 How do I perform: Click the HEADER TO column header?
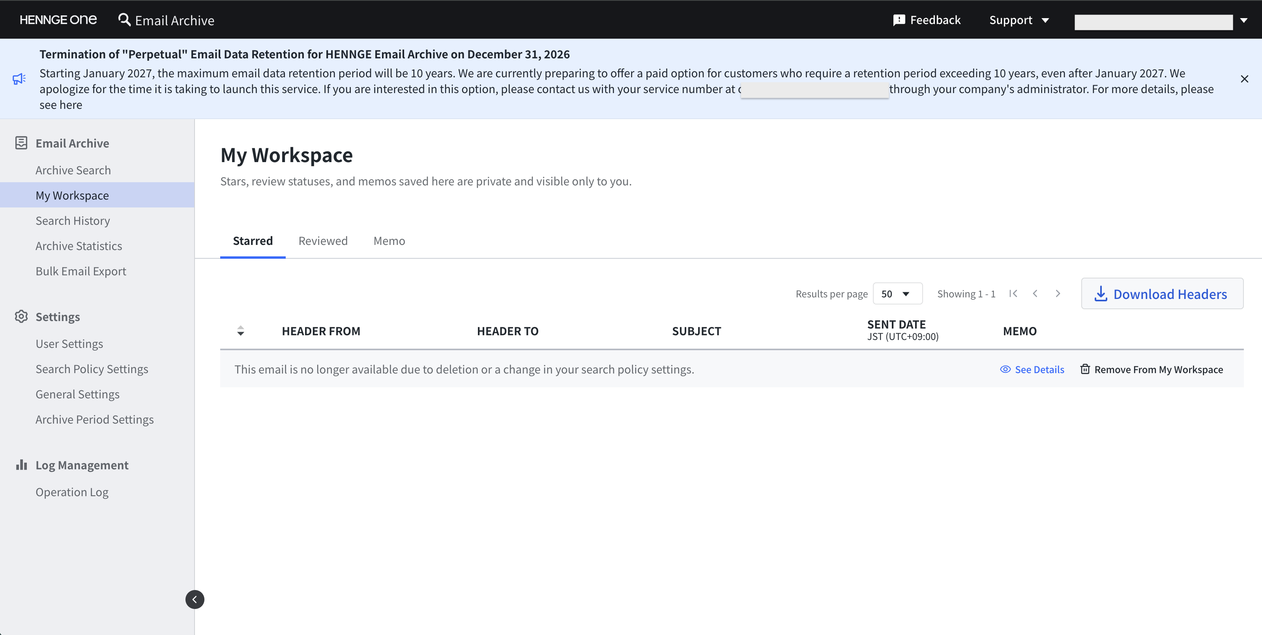[507, 331]
